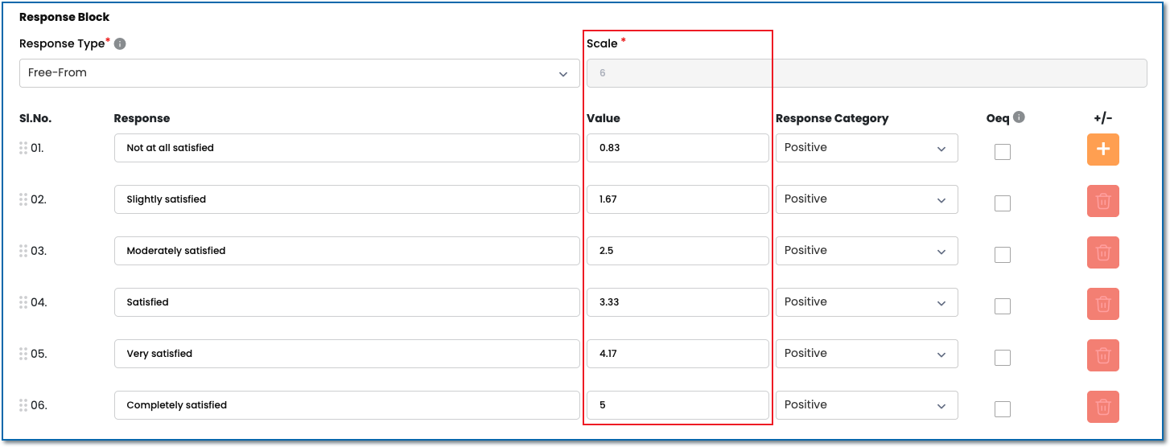The image size is (1170, 447).
Task: Focus the value field containing 4.17
Action: pos(678,354)
